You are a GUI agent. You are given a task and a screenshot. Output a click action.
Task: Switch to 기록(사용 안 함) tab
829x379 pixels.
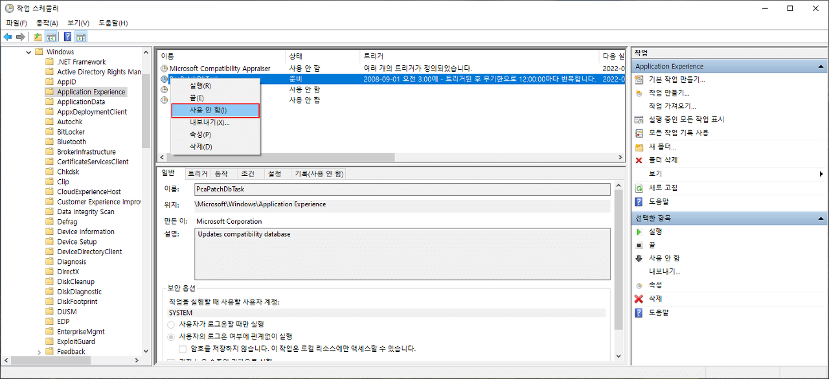[x=319, y=174]
